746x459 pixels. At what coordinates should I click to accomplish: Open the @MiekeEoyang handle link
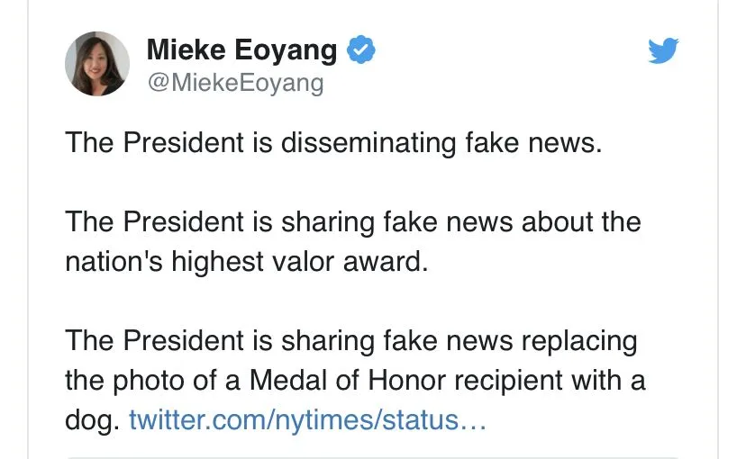pyautogui.click(x=234, y=84)
